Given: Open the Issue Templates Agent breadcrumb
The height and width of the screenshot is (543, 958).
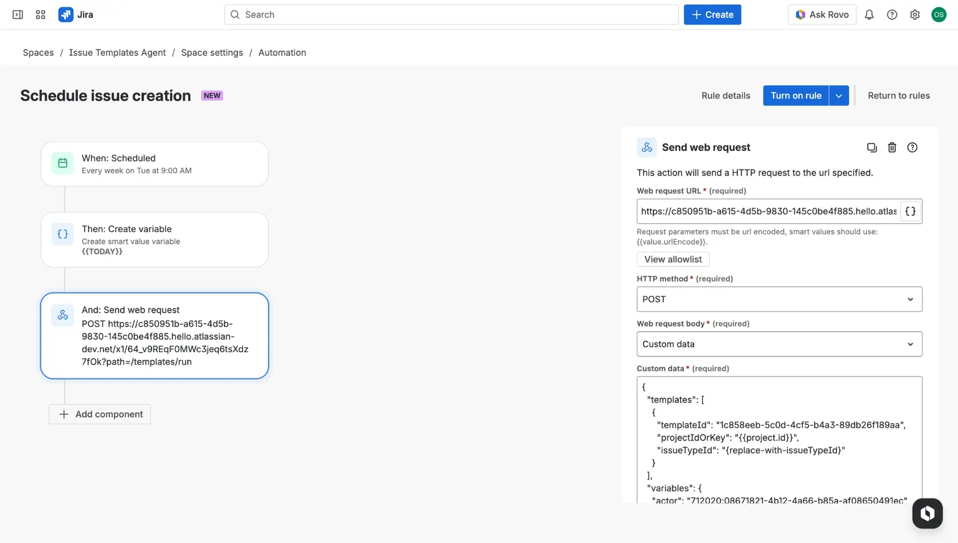Looking at the screenshot, I should click(x=117, y=52).
